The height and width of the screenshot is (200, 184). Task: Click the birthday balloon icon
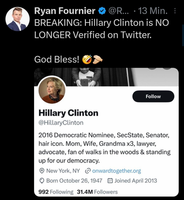(x=42, y=181)
